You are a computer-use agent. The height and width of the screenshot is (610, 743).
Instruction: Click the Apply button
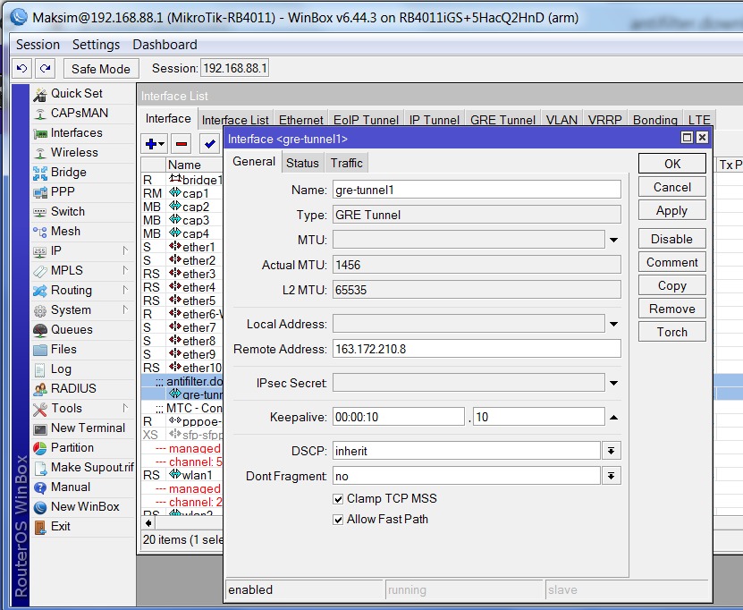click(672, 210)
